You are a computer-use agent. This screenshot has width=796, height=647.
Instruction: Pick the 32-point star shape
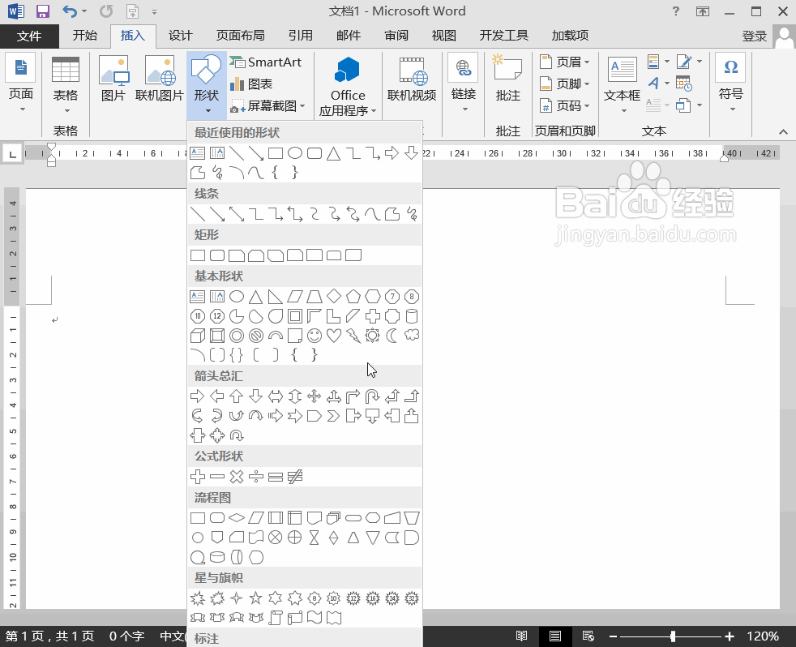(412, 598)
